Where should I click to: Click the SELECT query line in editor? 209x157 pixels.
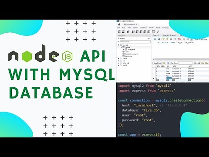tap(178, 42)
